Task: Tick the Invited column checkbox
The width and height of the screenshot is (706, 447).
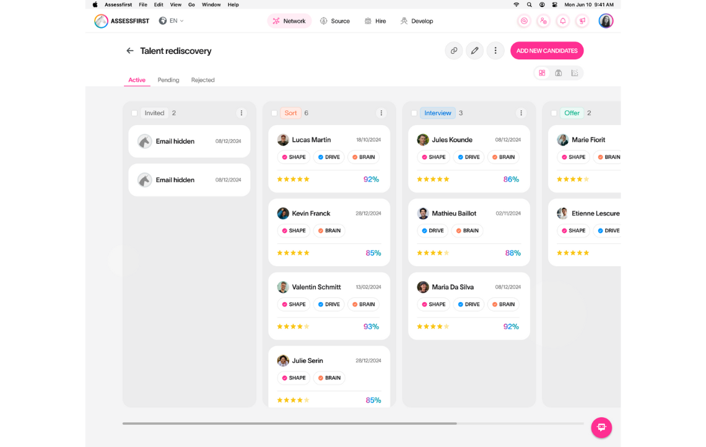Action: (x=134, y=113)
